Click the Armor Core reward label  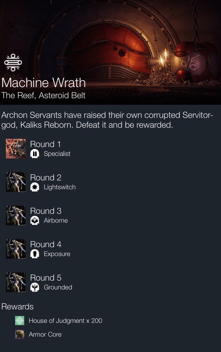tap(45, 335)
